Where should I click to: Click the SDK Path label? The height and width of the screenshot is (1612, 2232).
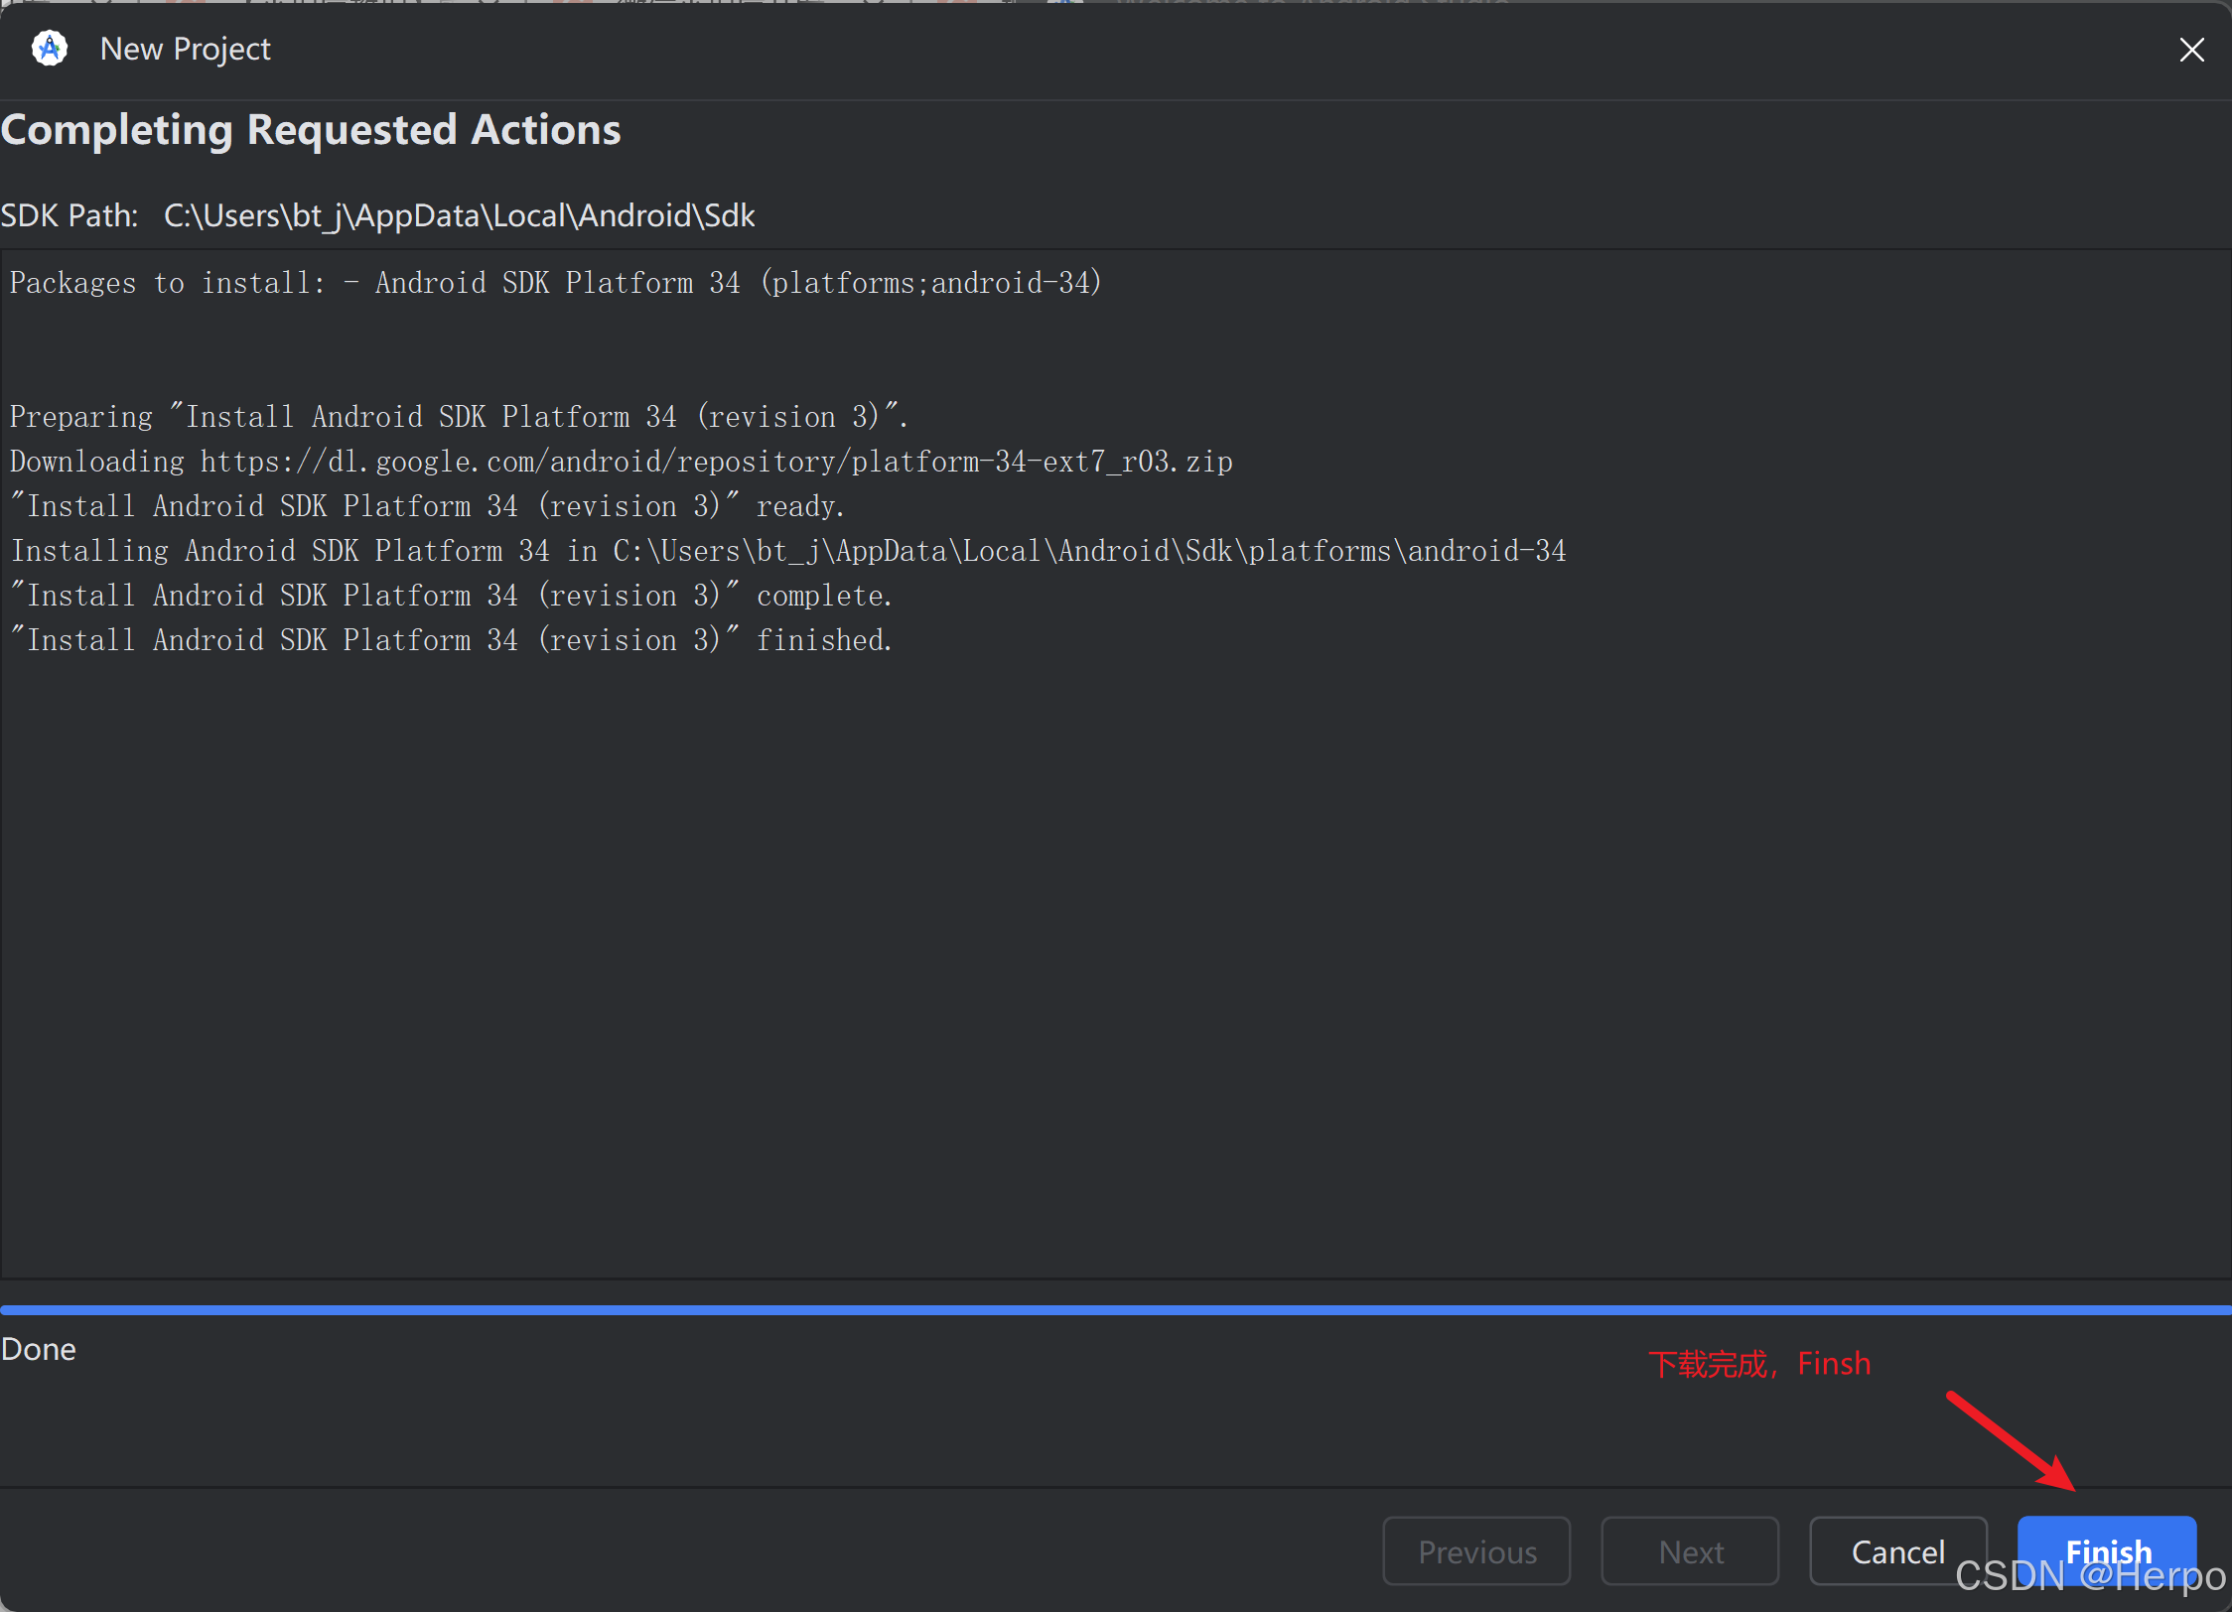click(x=70, y=215)
